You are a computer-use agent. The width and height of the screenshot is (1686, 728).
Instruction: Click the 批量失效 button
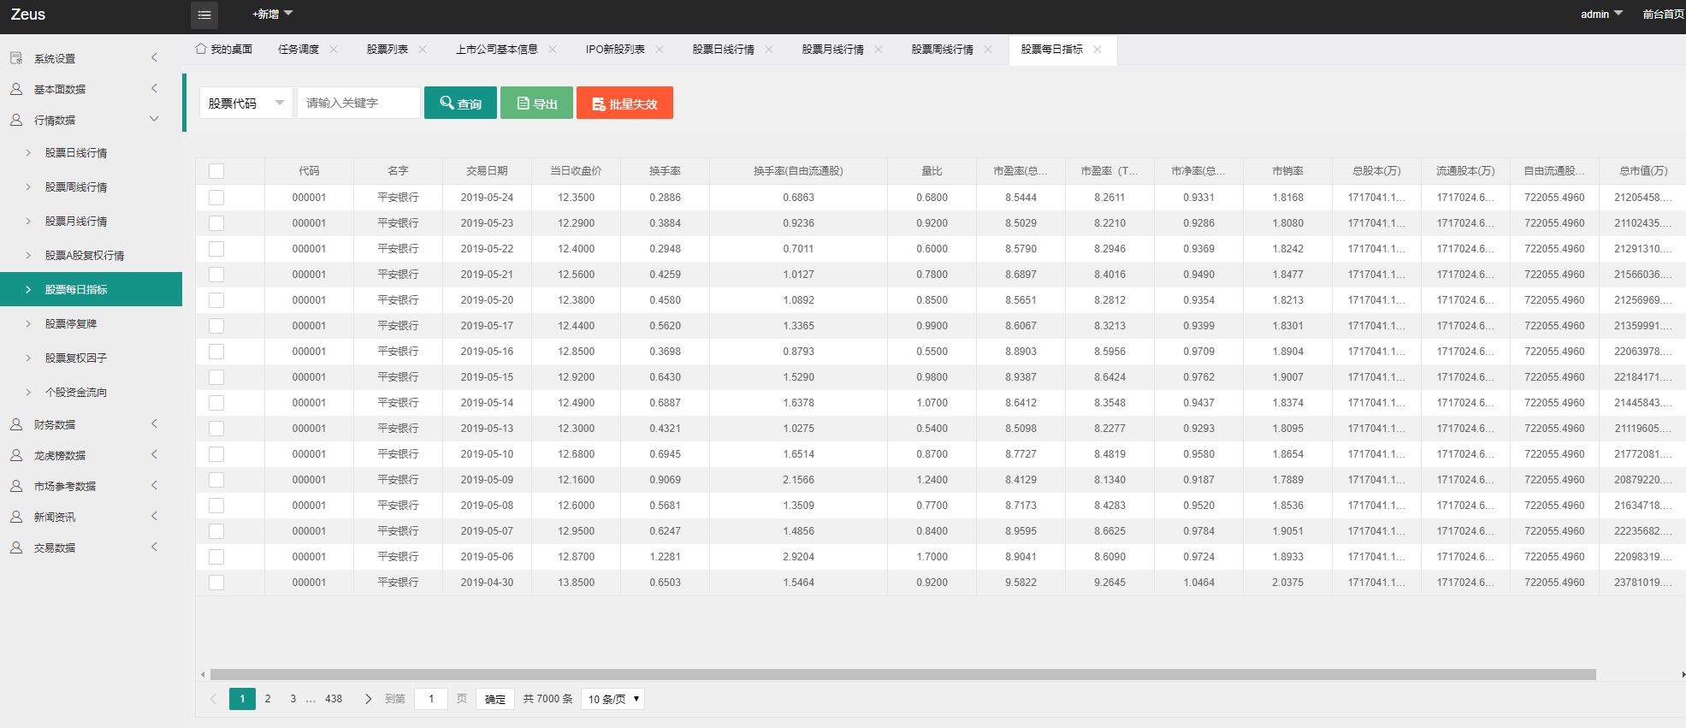pos(624,103)
